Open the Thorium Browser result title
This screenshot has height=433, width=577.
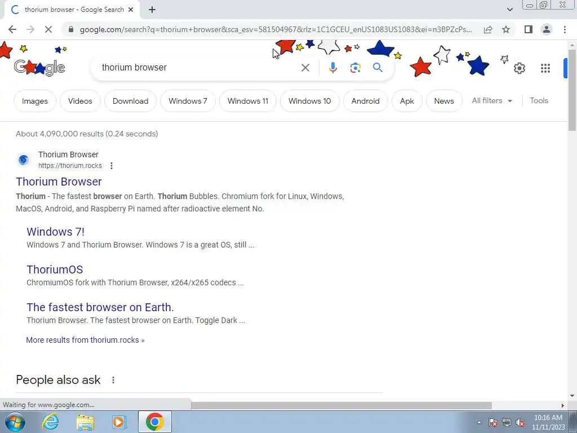click(59, 182)
